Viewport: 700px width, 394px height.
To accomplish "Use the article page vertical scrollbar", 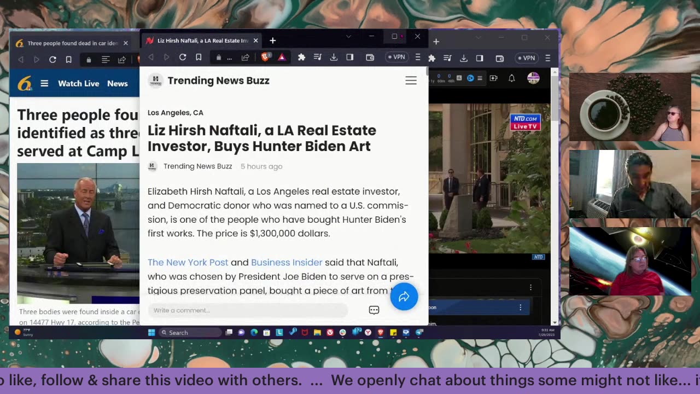I will (x=427, y=71).
